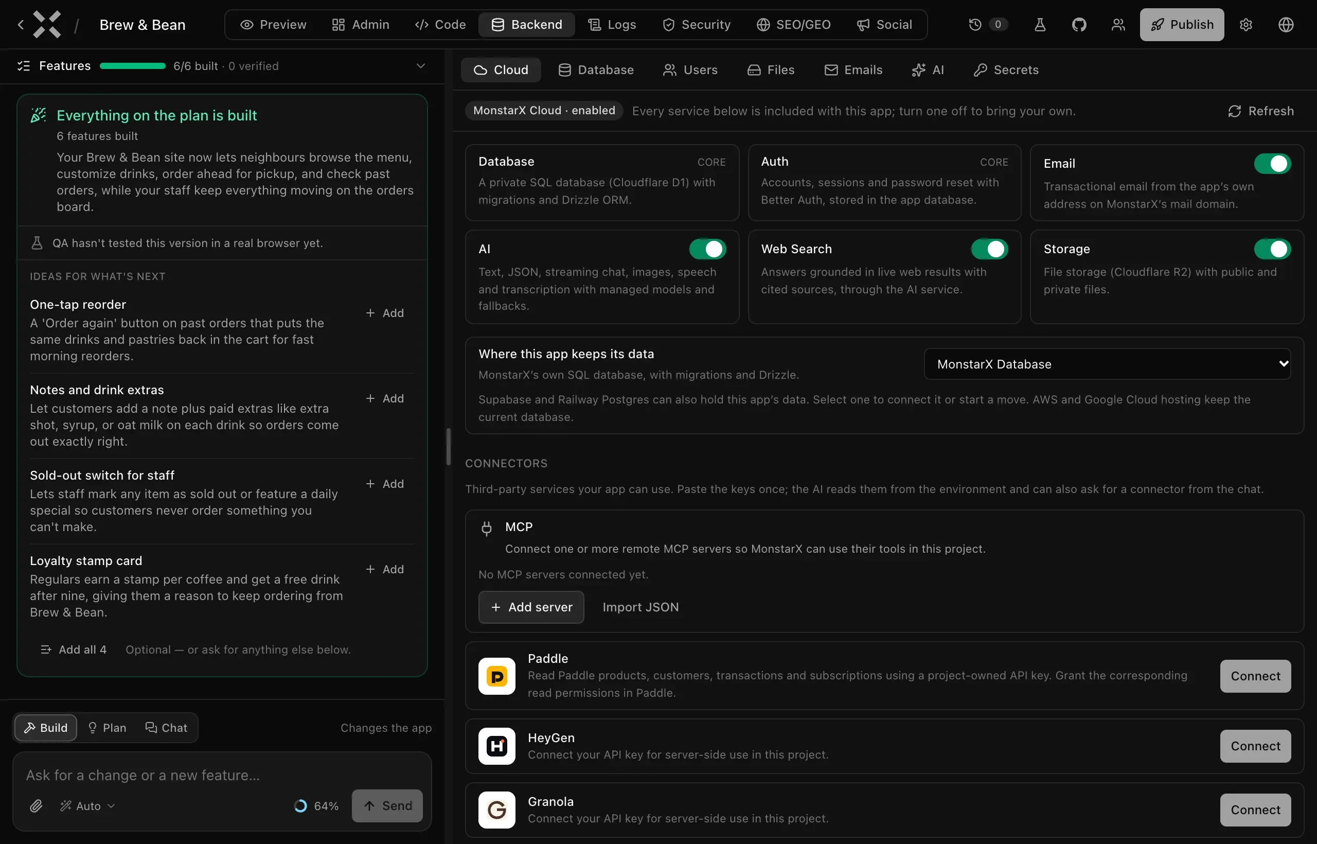This screenshot has width=1317, height=844.
Task: Turn off the Storage service toggle
Action: [1272, 249]
